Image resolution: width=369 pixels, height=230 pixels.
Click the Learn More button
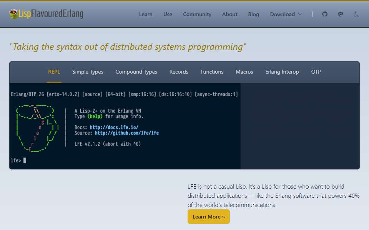[x=208, y=217]
